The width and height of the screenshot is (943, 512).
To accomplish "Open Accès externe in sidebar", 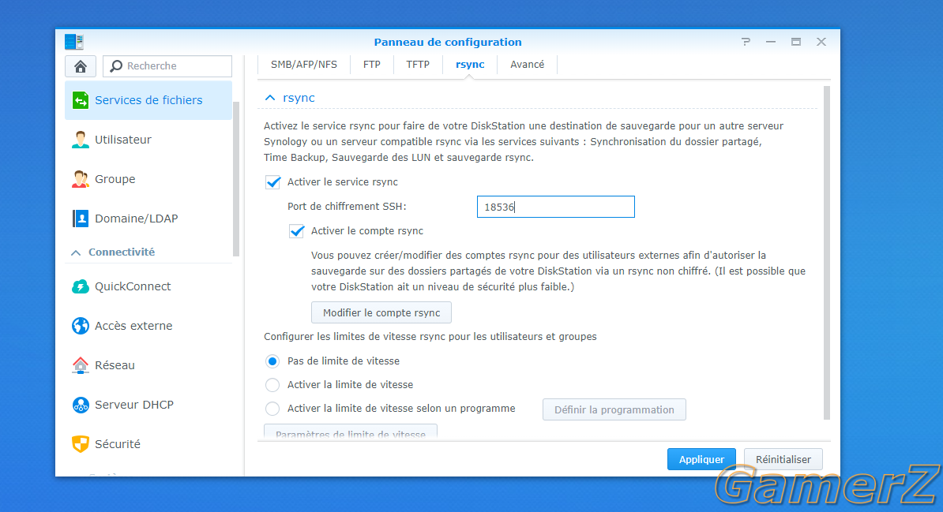I will [x=148, y=326].
